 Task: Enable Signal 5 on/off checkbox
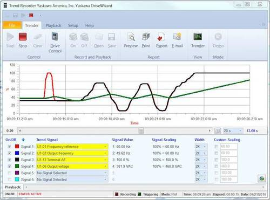pyautogui.click(x=10, y=173)
